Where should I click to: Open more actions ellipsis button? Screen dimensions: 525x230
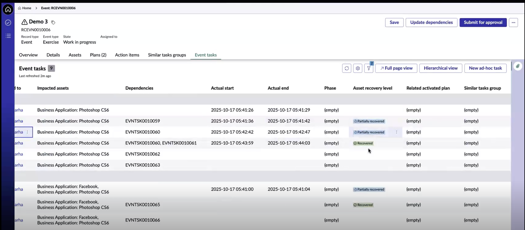[513, 22]
